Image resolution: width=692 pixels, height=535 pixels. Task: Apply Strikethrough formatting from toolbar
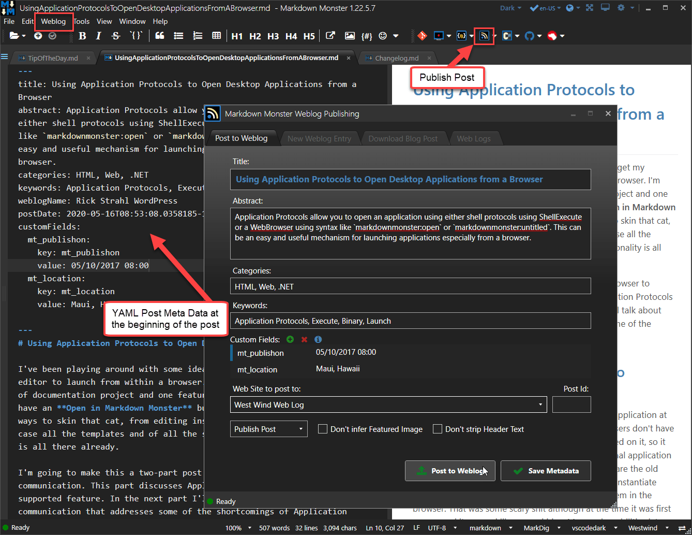(116, 36)
